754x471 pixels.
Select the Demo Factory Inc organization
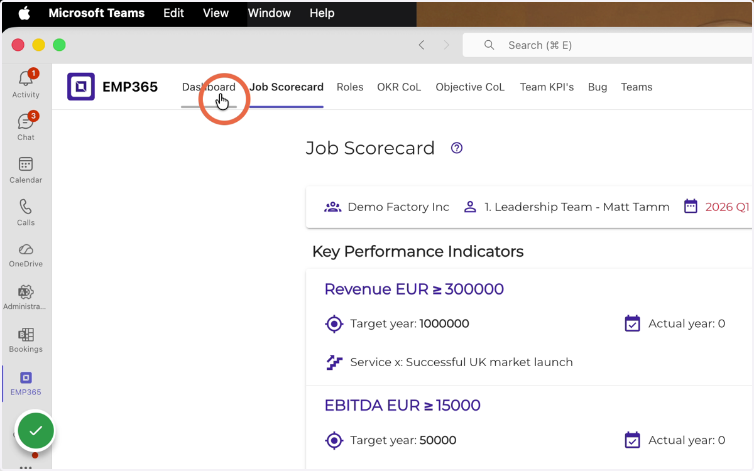coord(398,207)
